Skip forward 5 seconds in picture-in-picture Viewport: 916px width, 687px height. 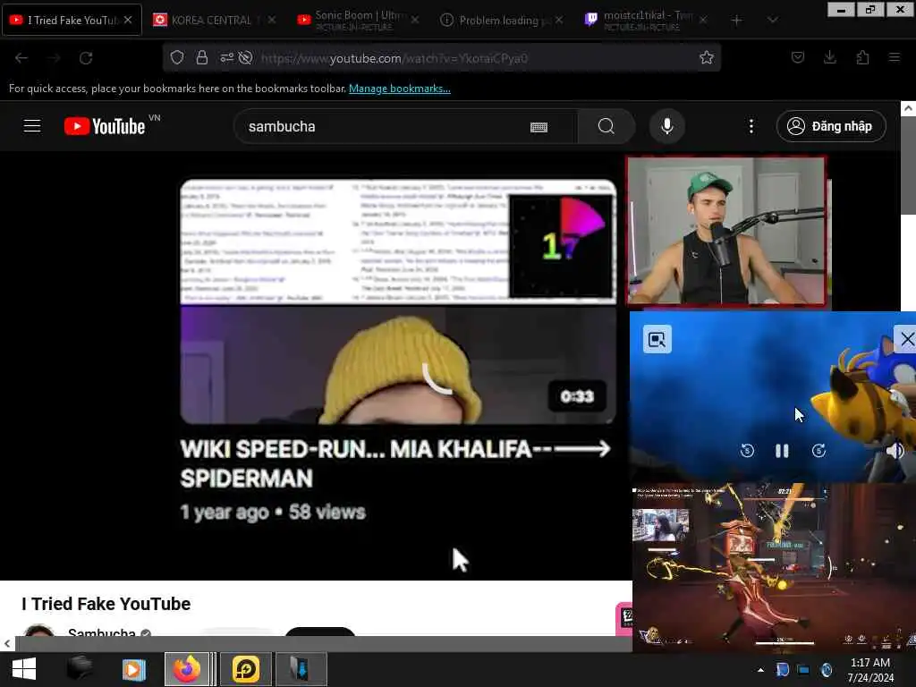(x=818, y=451)
